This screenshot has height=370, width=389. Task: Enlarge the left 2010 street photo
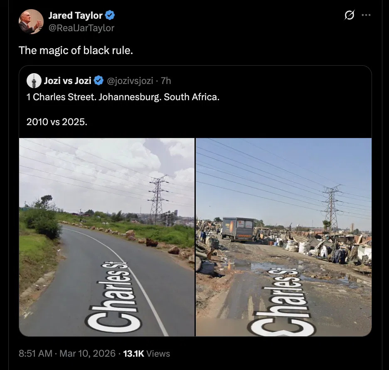[107, 237]
